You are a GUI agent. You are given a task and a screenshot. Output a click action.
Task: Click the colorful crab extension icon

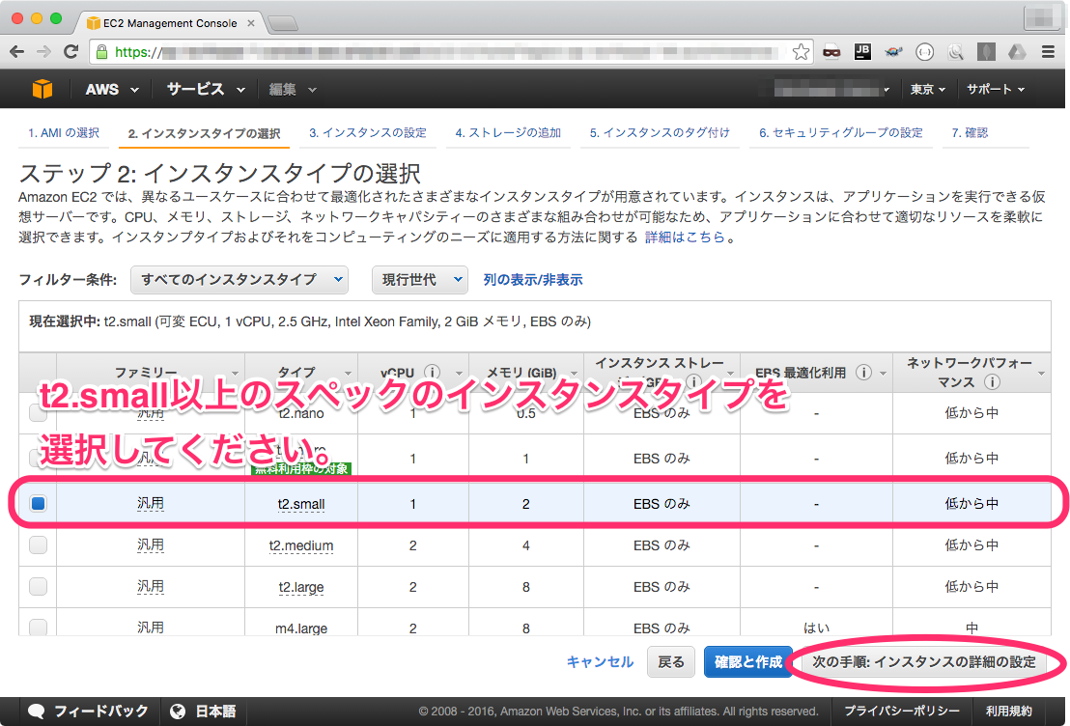pos(893,52)
